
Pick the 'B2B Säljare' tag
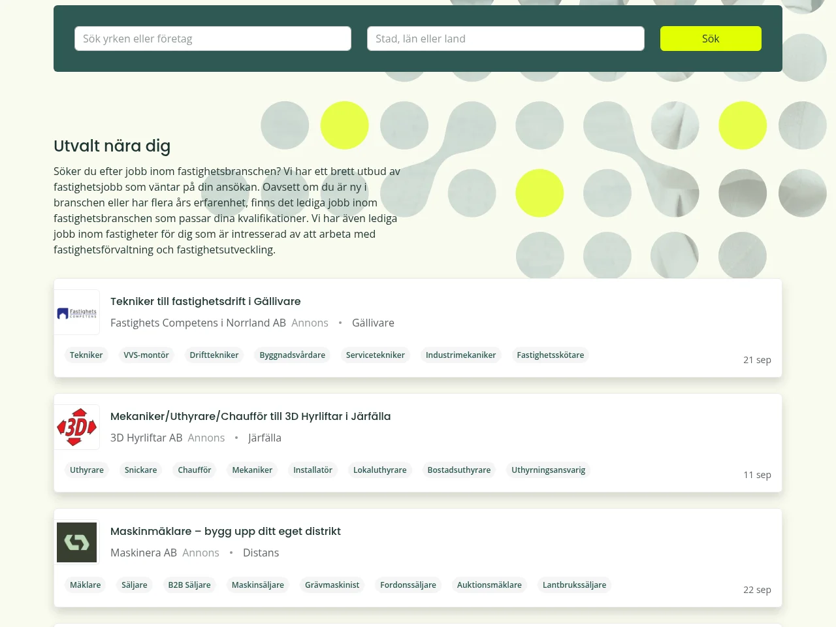point(189,585)
